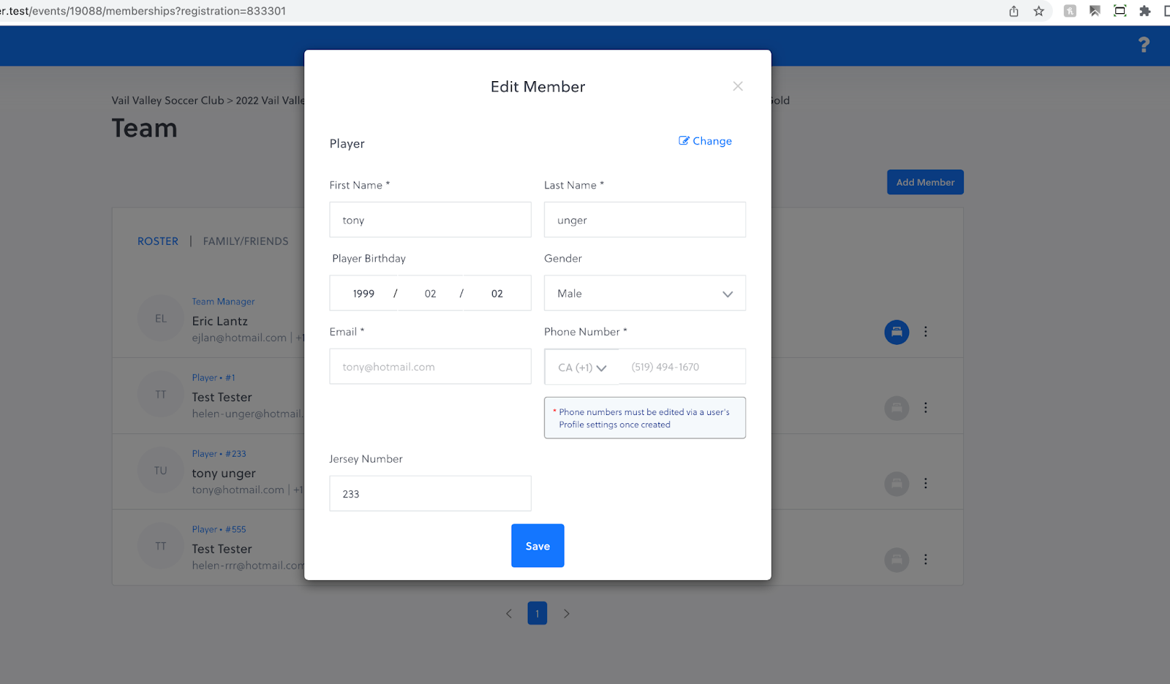Screen dimensions: 1170x684
Task: Click the browser share icon
Action: (1014, 11)
